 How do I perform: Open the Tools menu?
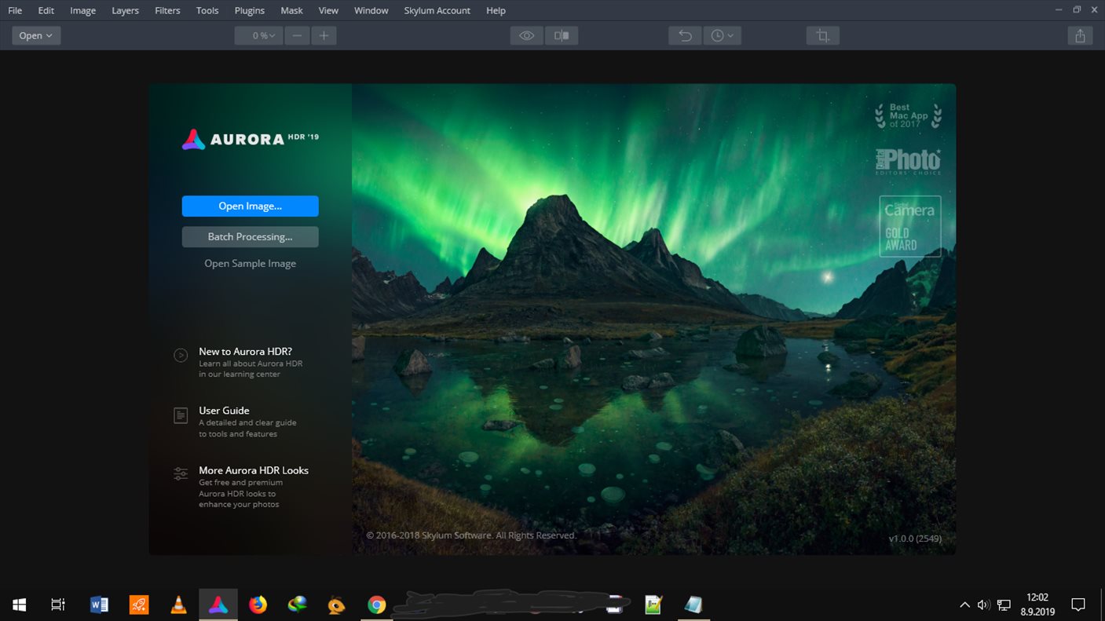click(x=207, y=10)
